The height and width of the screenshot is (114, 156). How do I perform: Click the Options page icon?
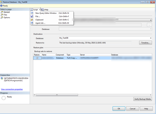coord(2,17)
